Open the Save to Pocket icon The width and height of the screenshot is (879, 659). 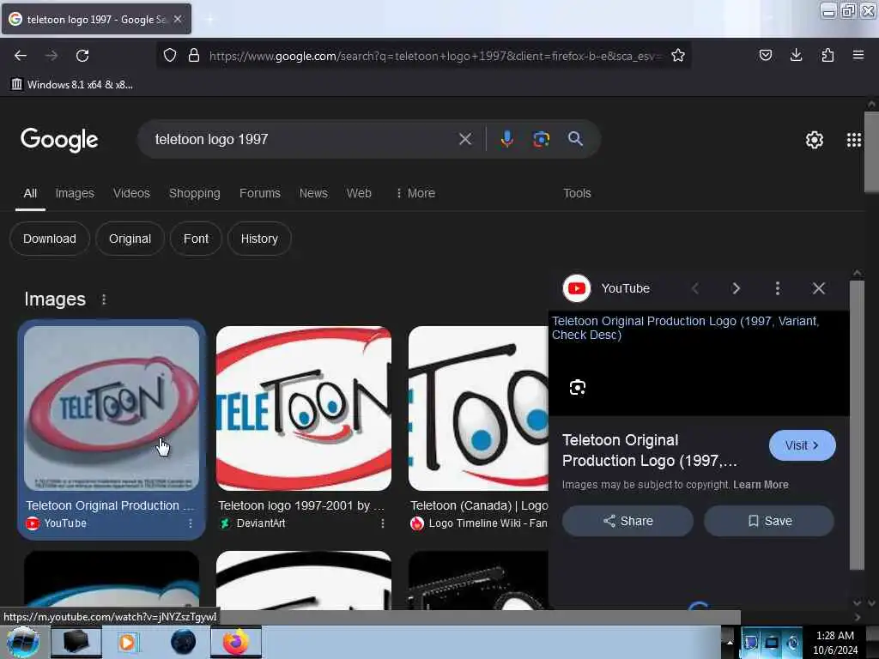point(765,55)
